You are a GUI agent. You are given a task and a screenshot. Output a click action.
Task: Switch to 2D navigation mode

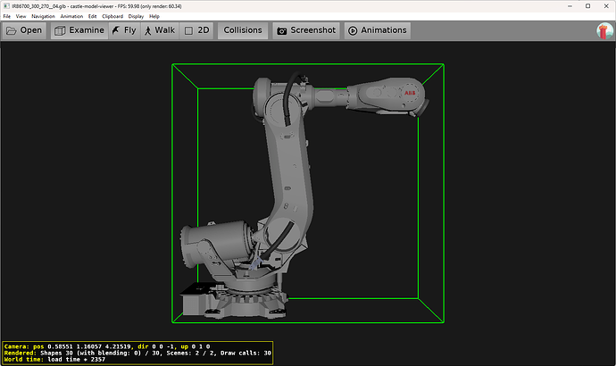coord(196,30)
